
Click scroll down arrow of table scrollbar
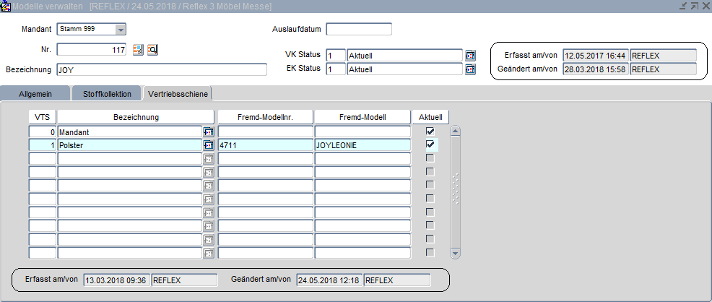click(455, 254)
